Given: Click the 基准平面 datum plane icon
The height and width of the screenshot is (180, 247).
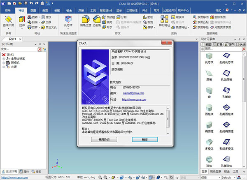Looking at the screenshot, I should coord(8,19).
